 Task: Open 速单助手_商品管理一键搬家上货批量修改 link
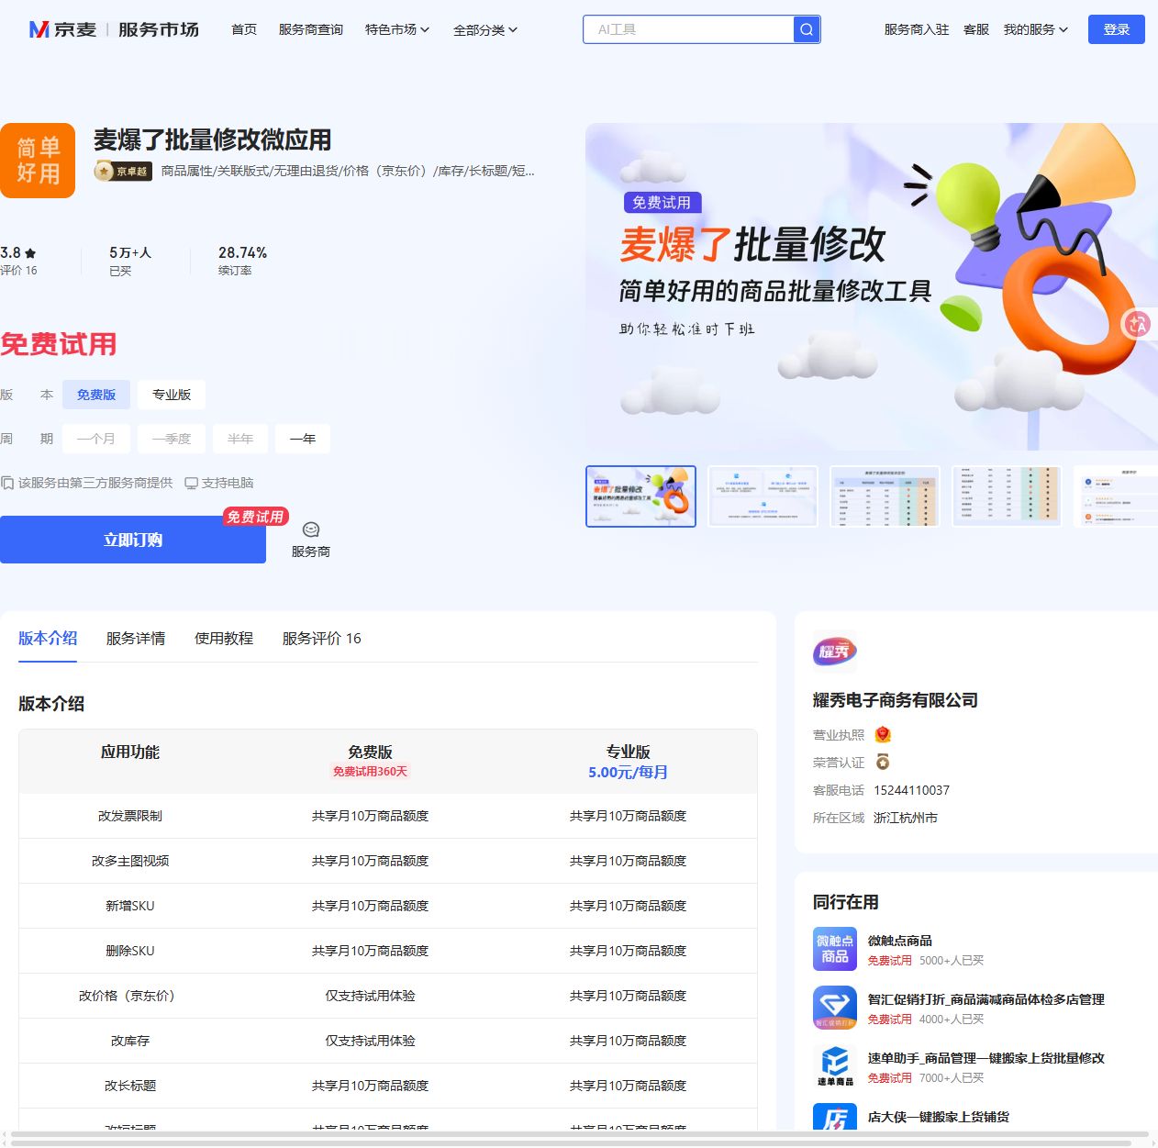[986, 1058]
